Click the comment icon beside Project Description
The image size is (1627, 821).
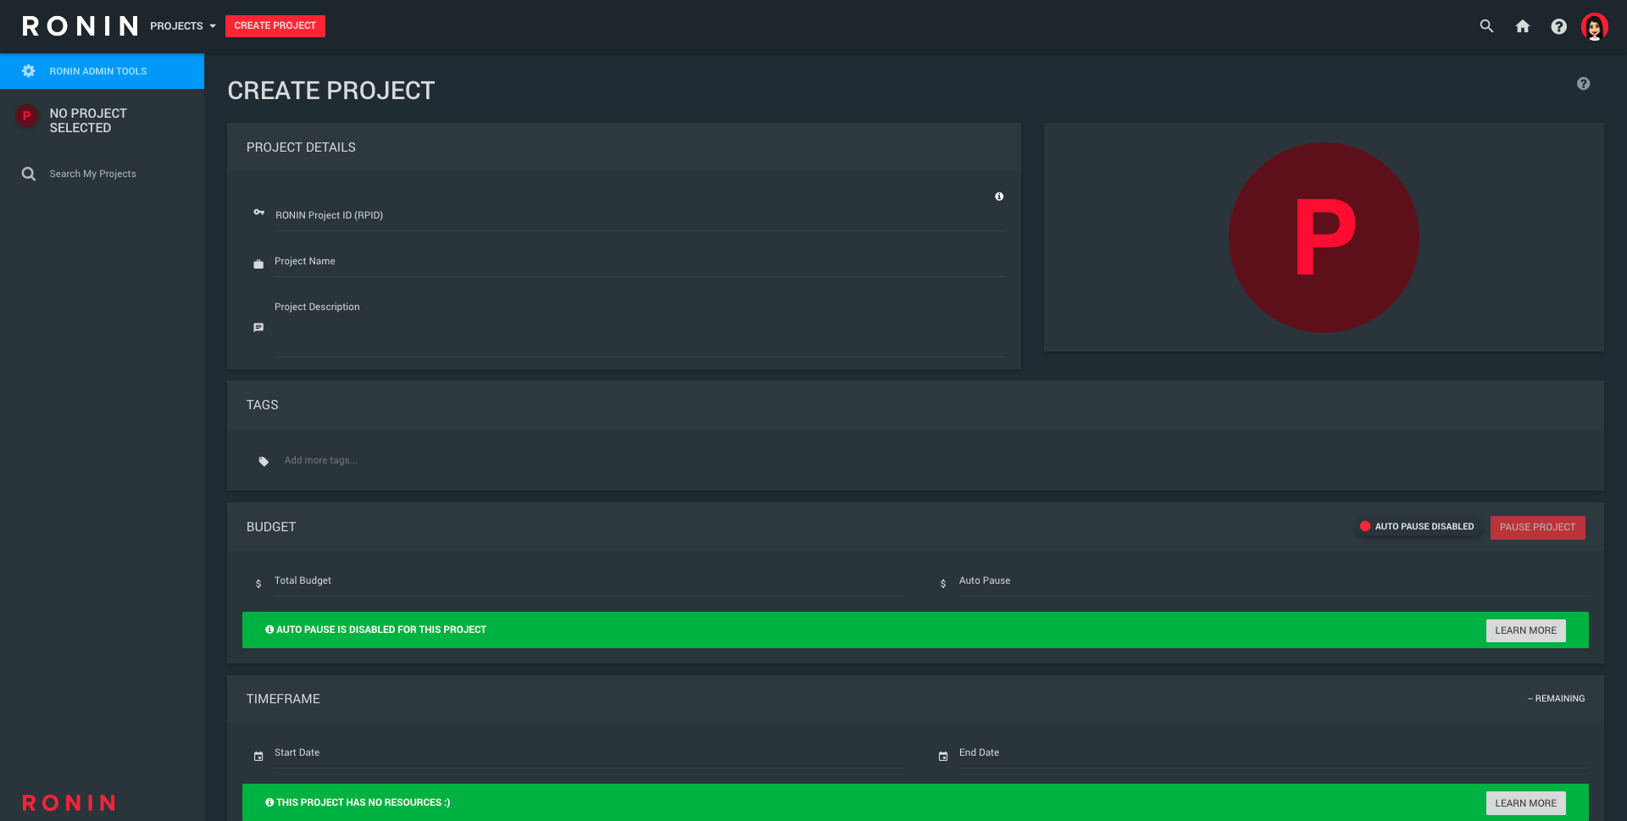pyautogui.click(x=258, y=328)
